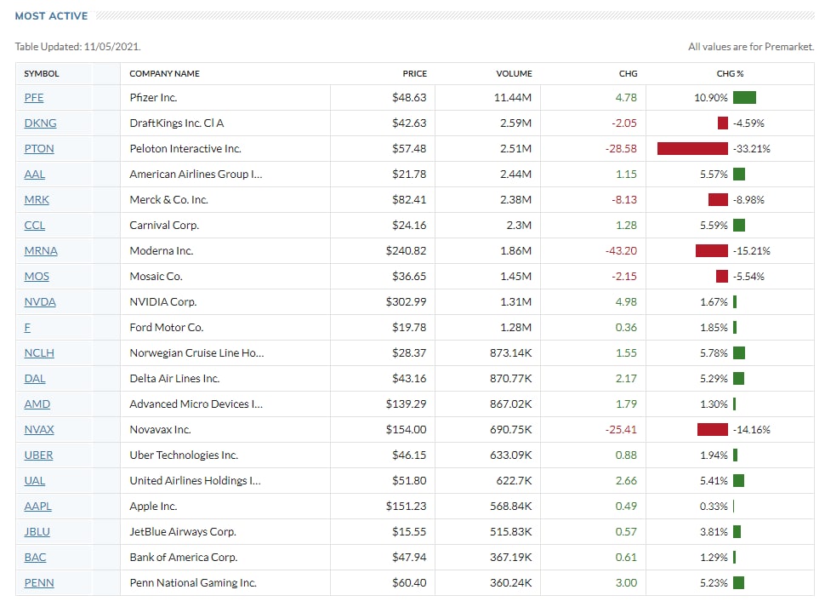The width and height of the screenshot is (825, 607).
Task: Select the Moderna Inc. company name
Action: [162, 250]
